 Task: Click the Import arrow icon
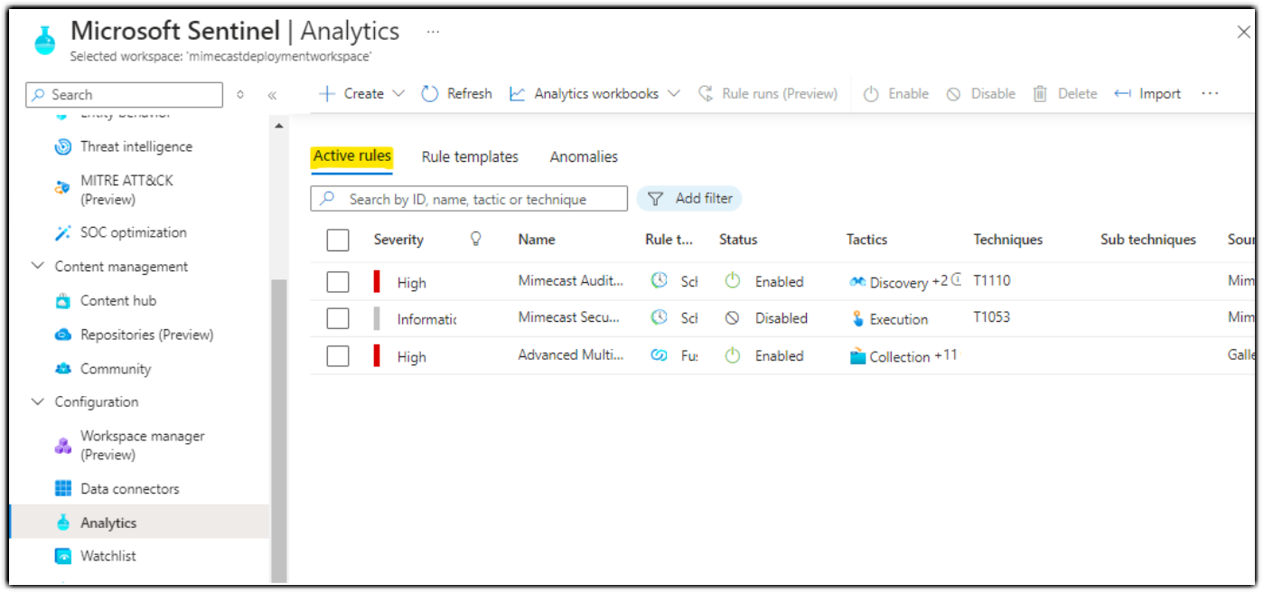click(x=1122, y=94)
